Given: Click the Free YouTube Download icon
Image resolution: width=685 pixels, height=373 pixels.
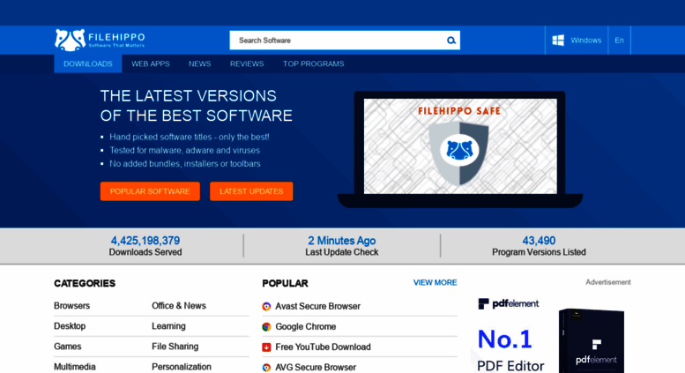Looking at the screenshot, I should coord(266,347).
